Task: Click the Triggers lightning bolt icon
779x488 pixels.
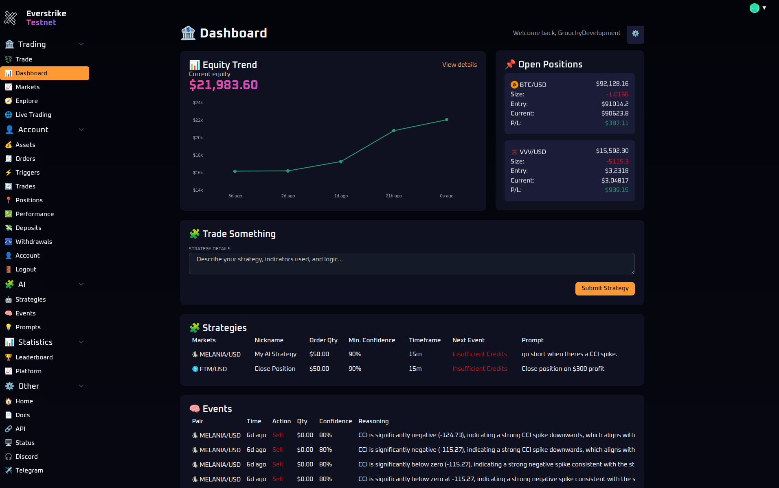Action: [9, 173]
